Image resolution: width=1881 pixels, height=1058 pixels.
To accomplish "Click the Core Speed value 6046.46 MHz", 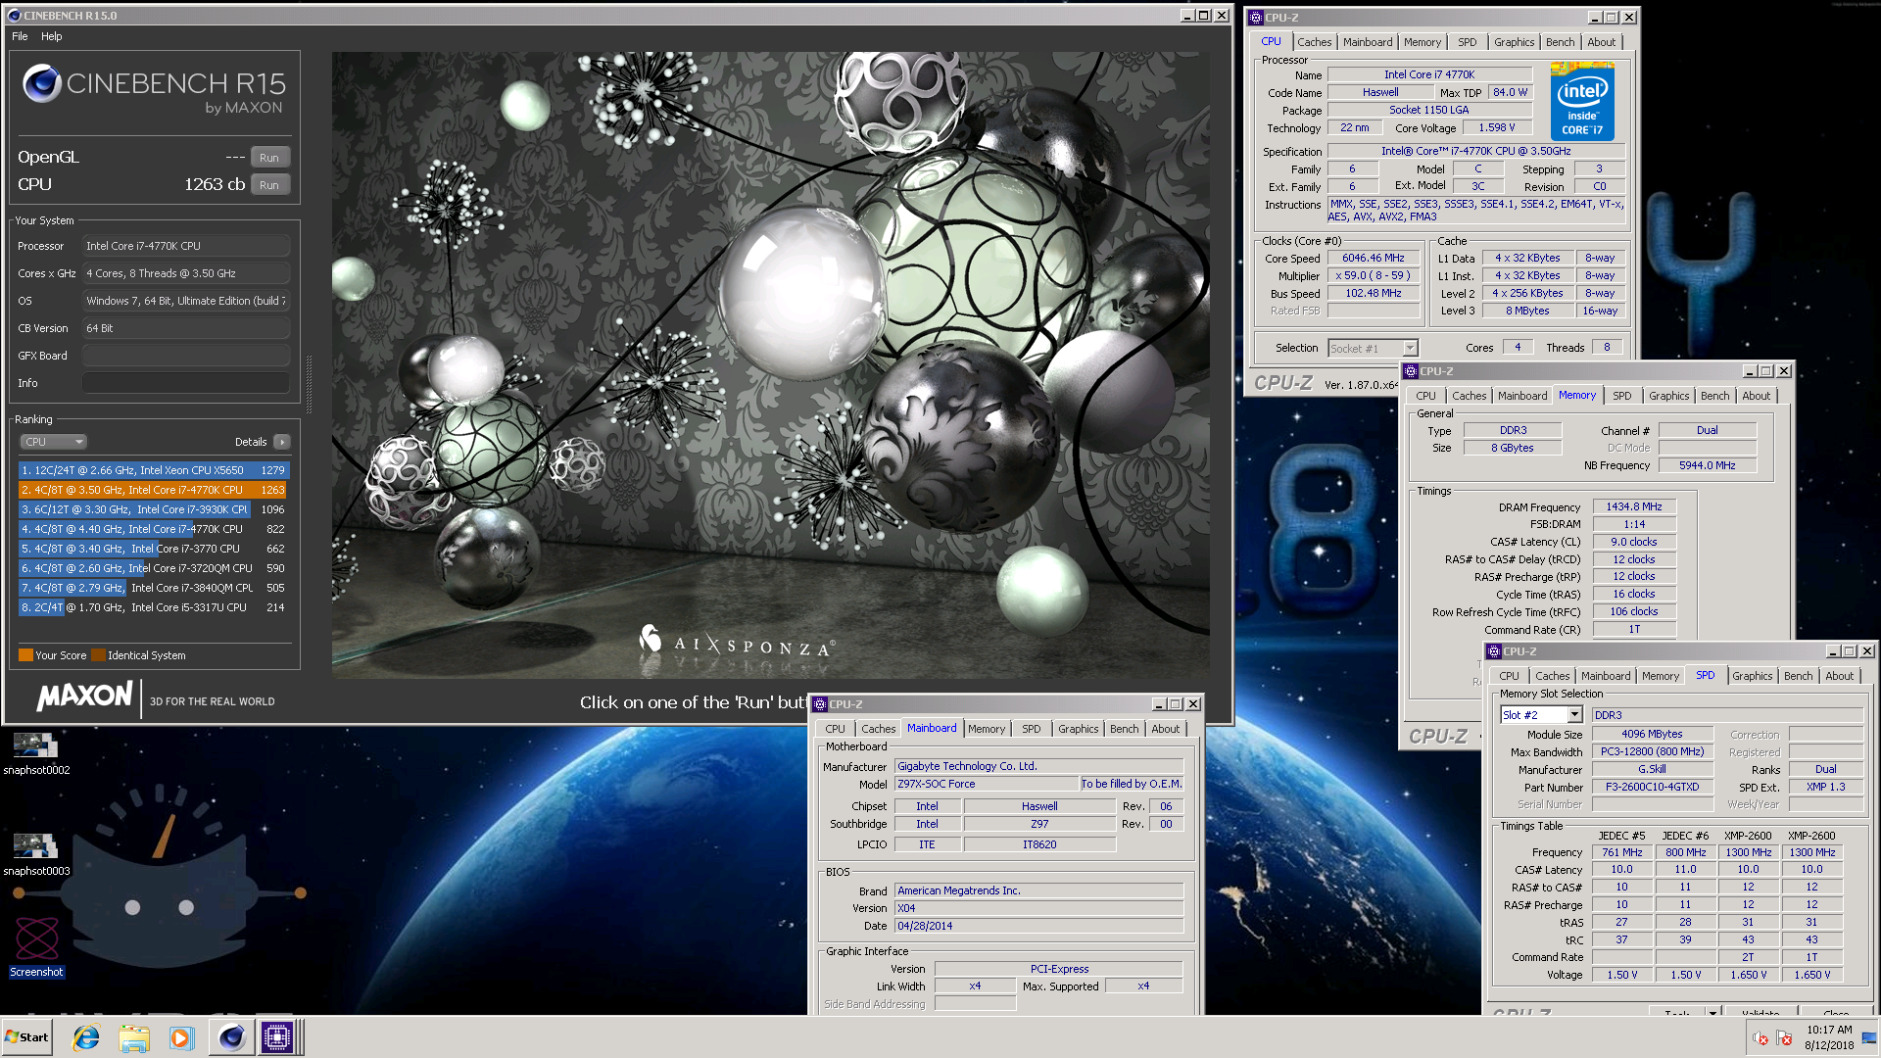I will [x=1374, y=258].
